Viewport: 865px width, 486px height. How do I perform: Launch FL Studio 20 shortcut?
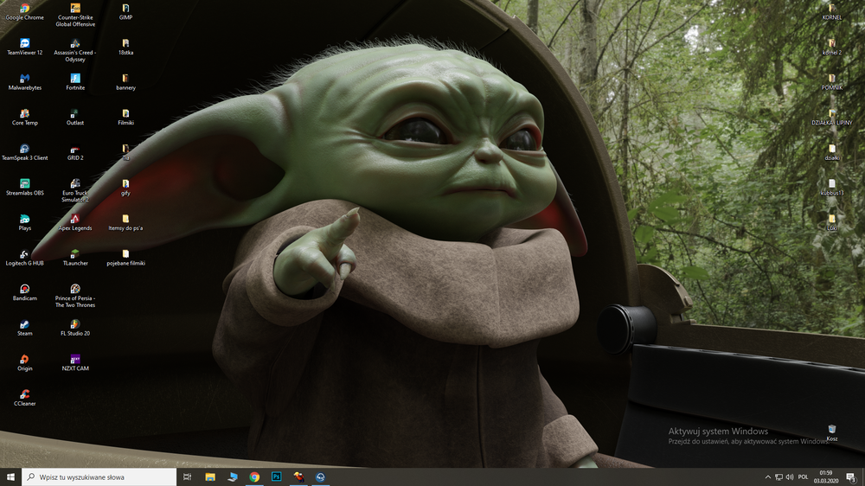pyautogui.click(x=75, y=329)
